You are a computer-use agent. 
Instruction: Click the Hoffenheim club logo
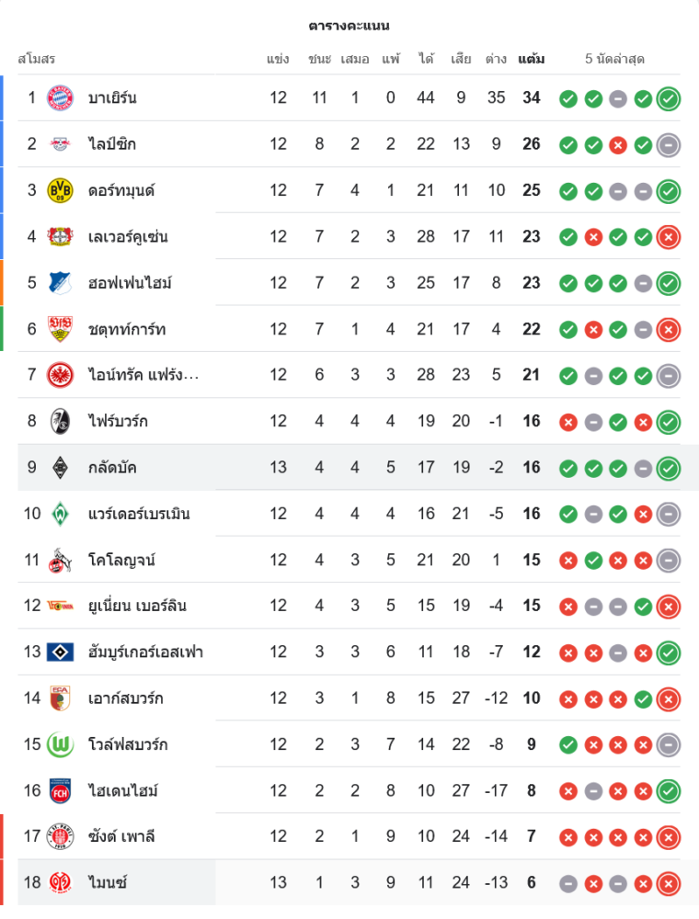[x=60, y=282]
